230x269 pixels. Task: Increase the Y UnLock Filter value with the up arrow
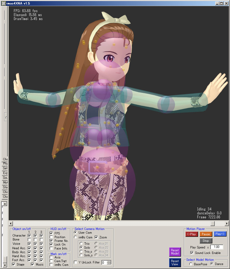click(109, 261)
